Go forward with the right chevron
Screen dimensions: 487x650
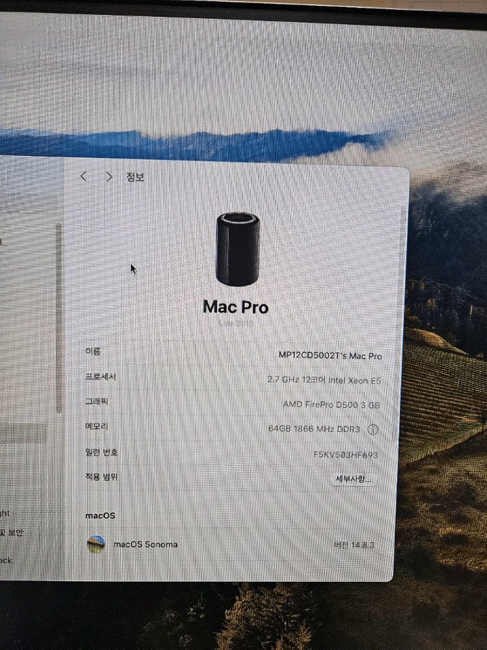pos(109,177)
